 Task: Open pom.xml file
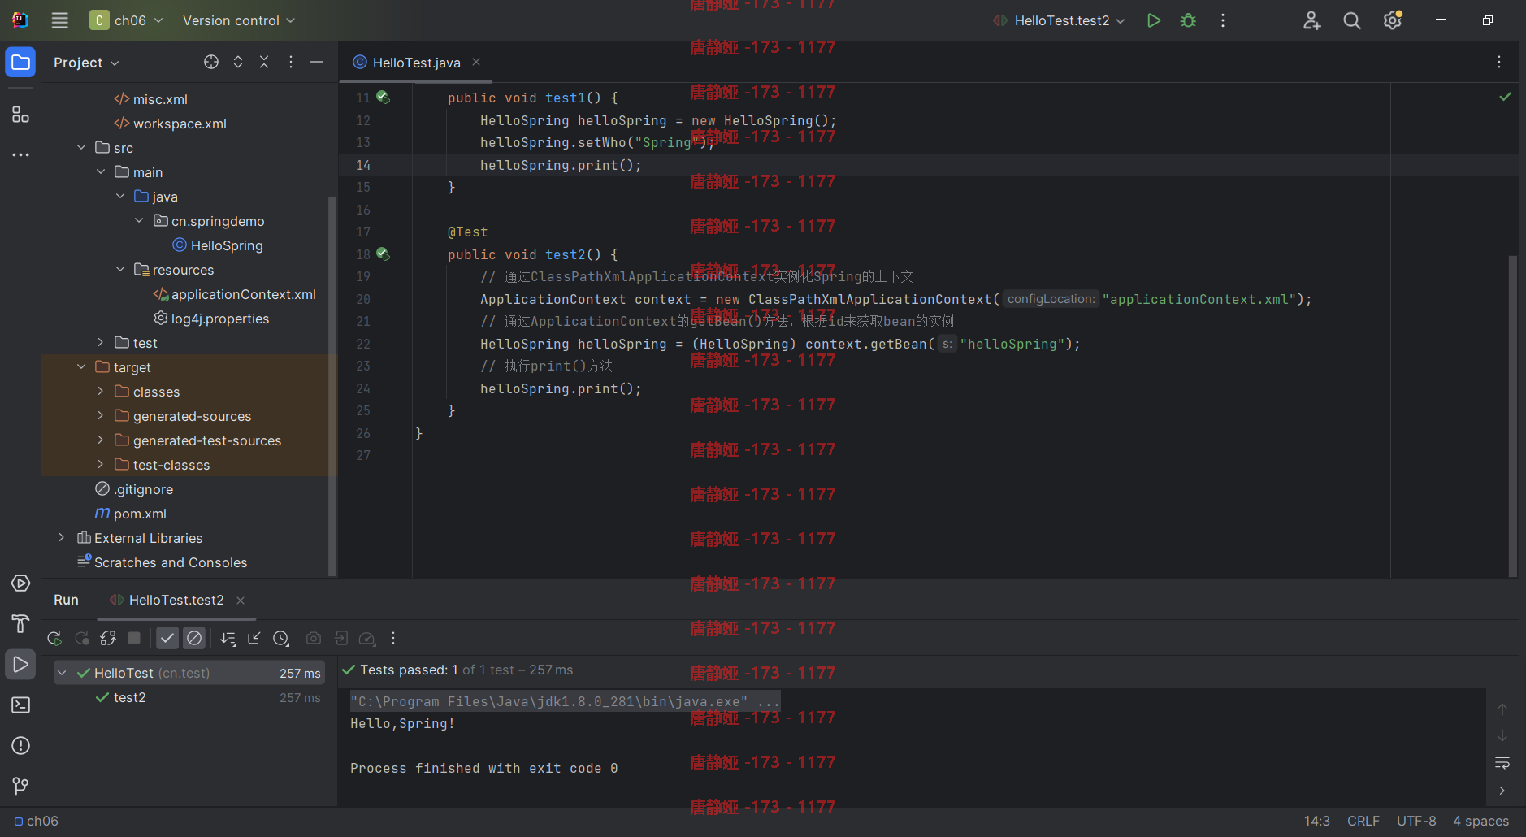131,514
